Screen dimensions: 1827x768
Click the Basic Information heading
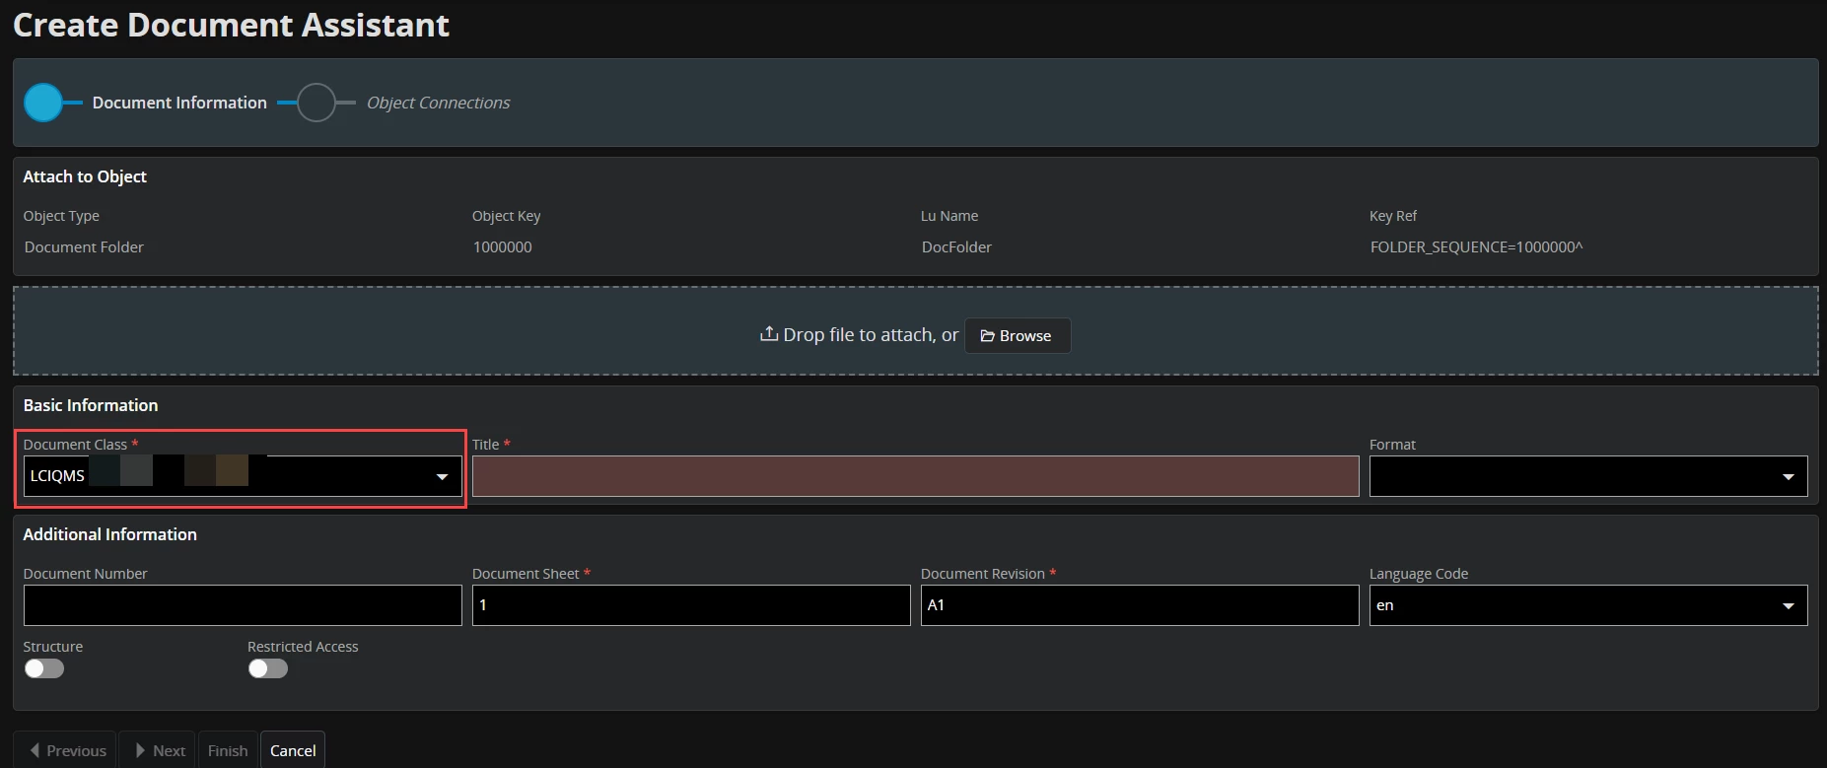click(91, 405)
